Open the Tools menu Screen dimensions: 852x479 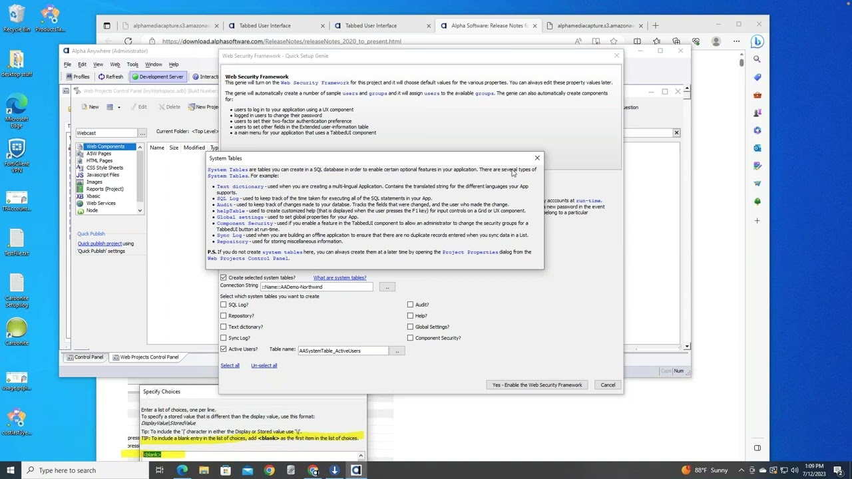pyautogui.click(x=132, y=65)
